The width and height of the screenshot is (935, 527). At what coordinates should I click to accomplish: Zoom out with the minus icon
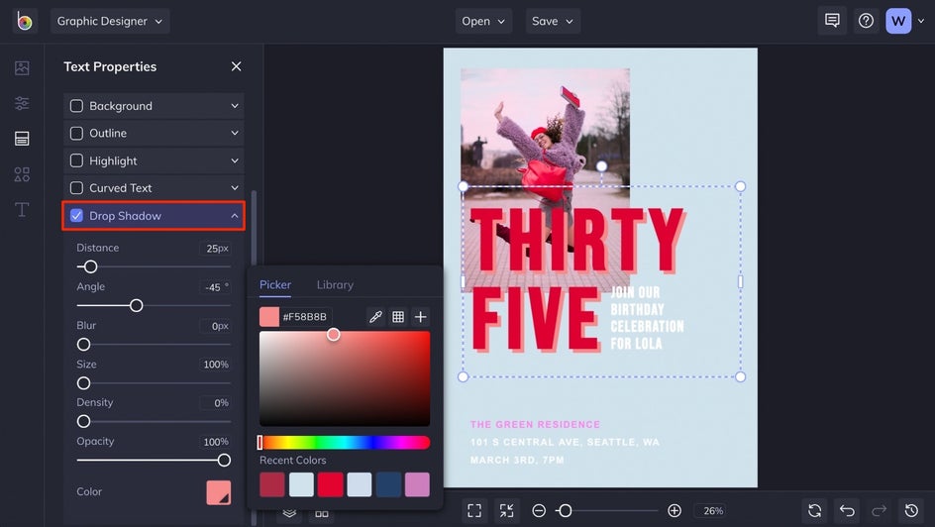[x=539, y=510]
